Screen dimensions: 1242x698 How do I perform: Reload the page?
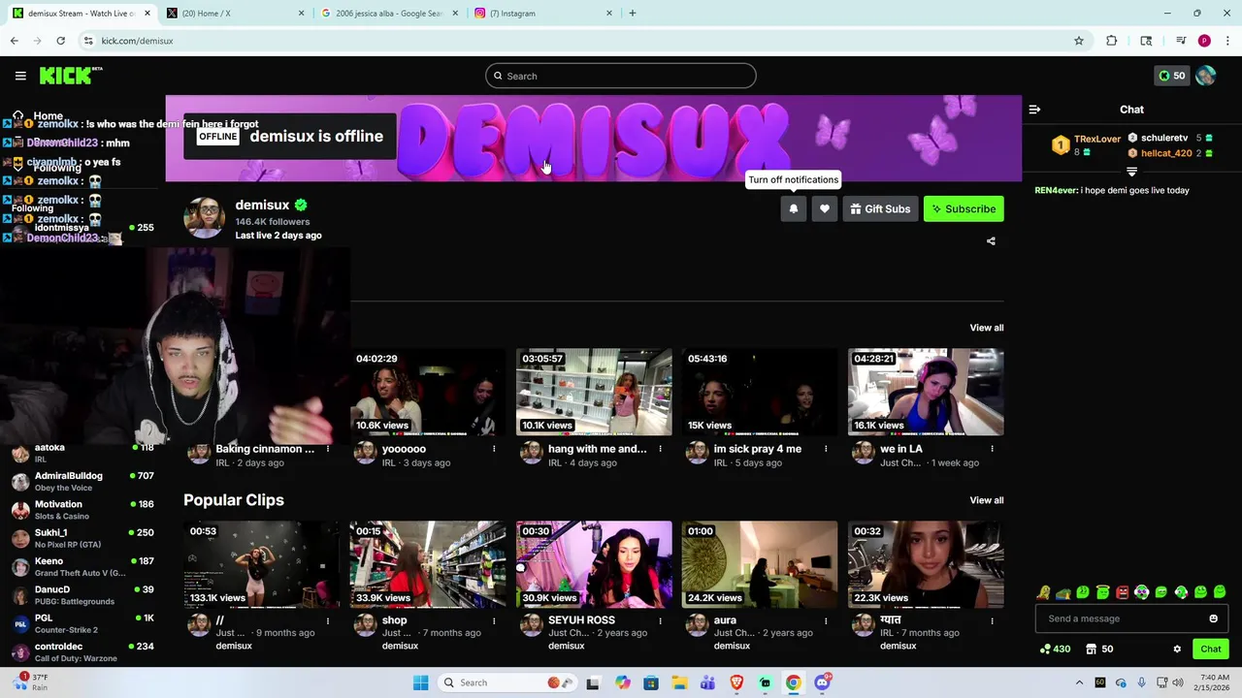pos(60,41)
